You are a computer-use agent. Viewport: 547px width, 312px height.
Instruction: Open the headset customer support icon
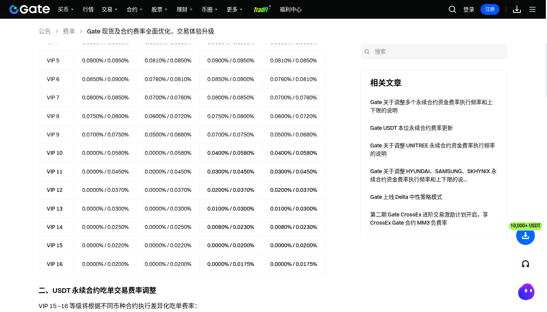pyautogui.click(x=526, y=264)
